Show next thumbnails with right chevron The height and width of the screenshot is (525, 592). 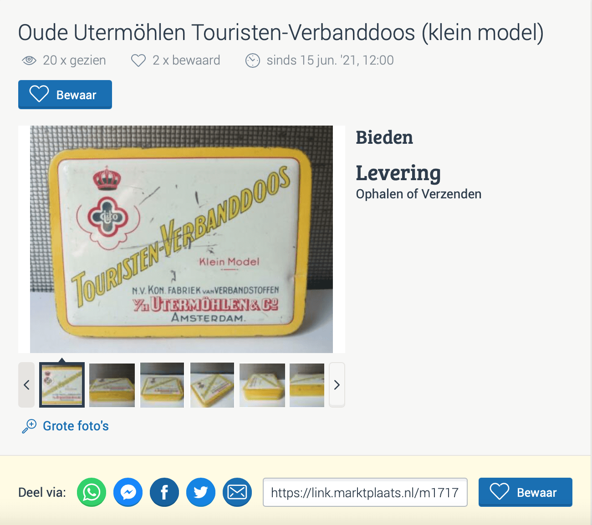[x=337, y=385]
